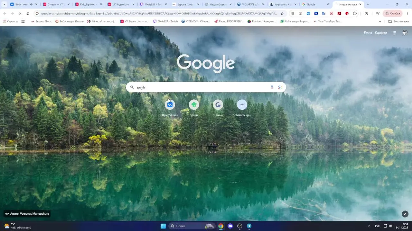Open the Chrome three-dot menu

(x=407, y=13)
